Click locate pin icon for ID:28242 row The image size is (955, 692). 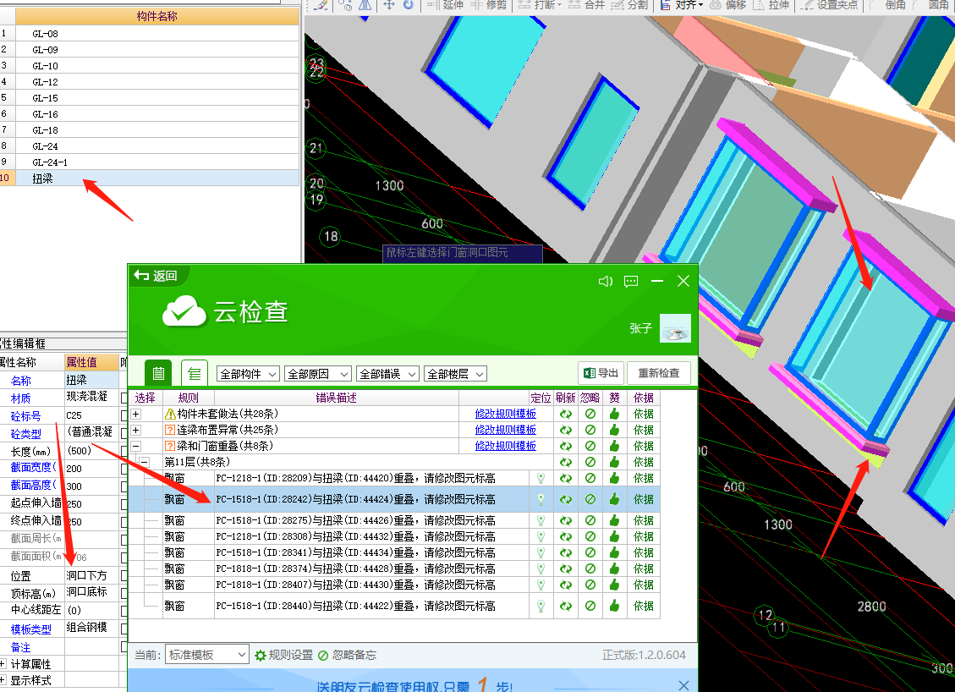point(541,499)
